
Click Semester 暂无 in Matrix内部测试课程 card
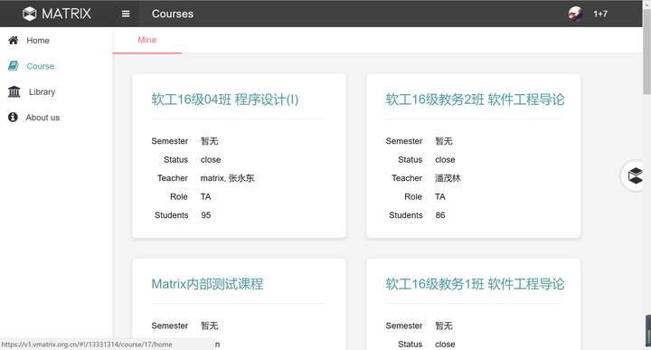tap(210, 326)
